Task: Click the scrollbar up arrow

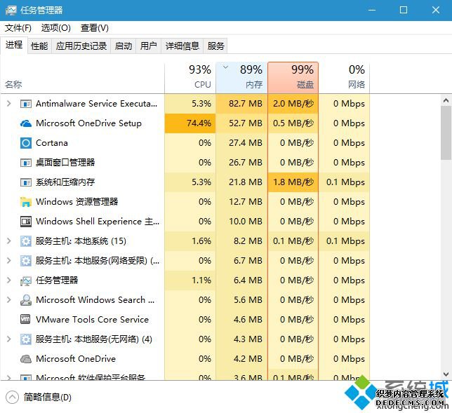Action: click(446, 100)
